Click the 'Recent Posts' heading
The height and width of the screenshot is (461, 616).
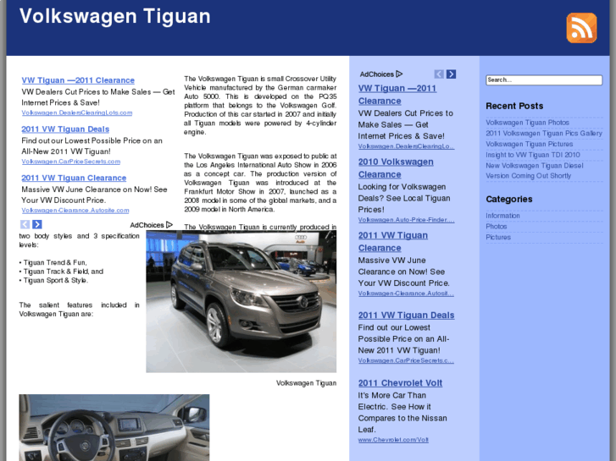click(x=514, y=106)
